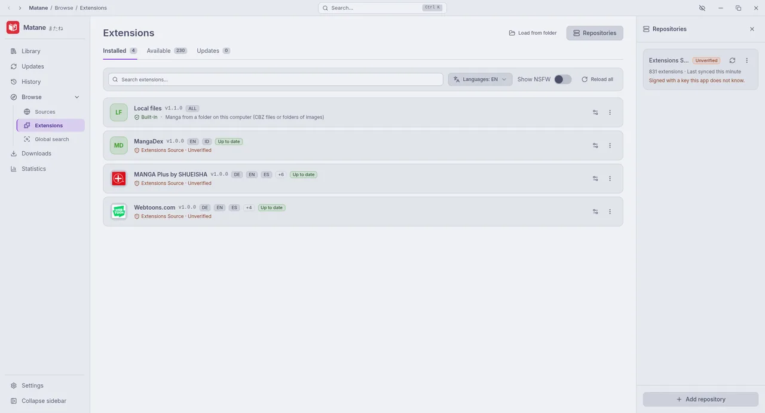765x413 pixels.
Task: Open settings sliders for Local files
Action: [x=595, y=112]
